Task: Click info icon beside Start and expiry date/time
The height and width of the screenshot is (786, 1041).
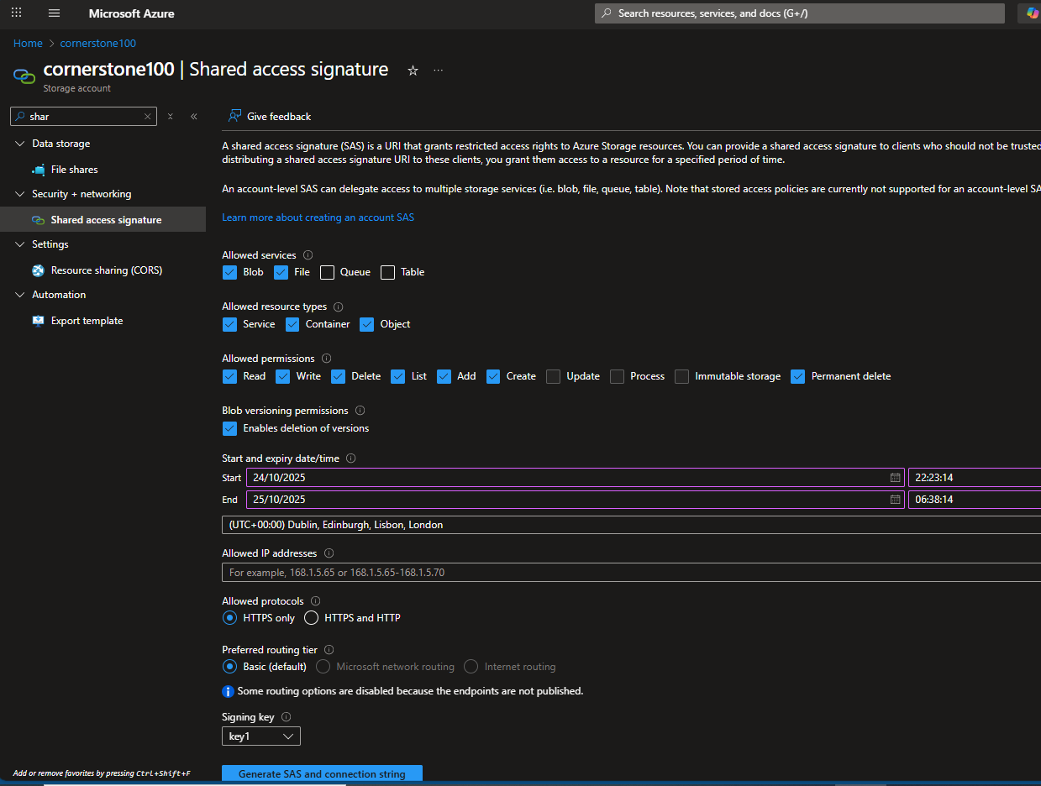Action: point(350,458)
